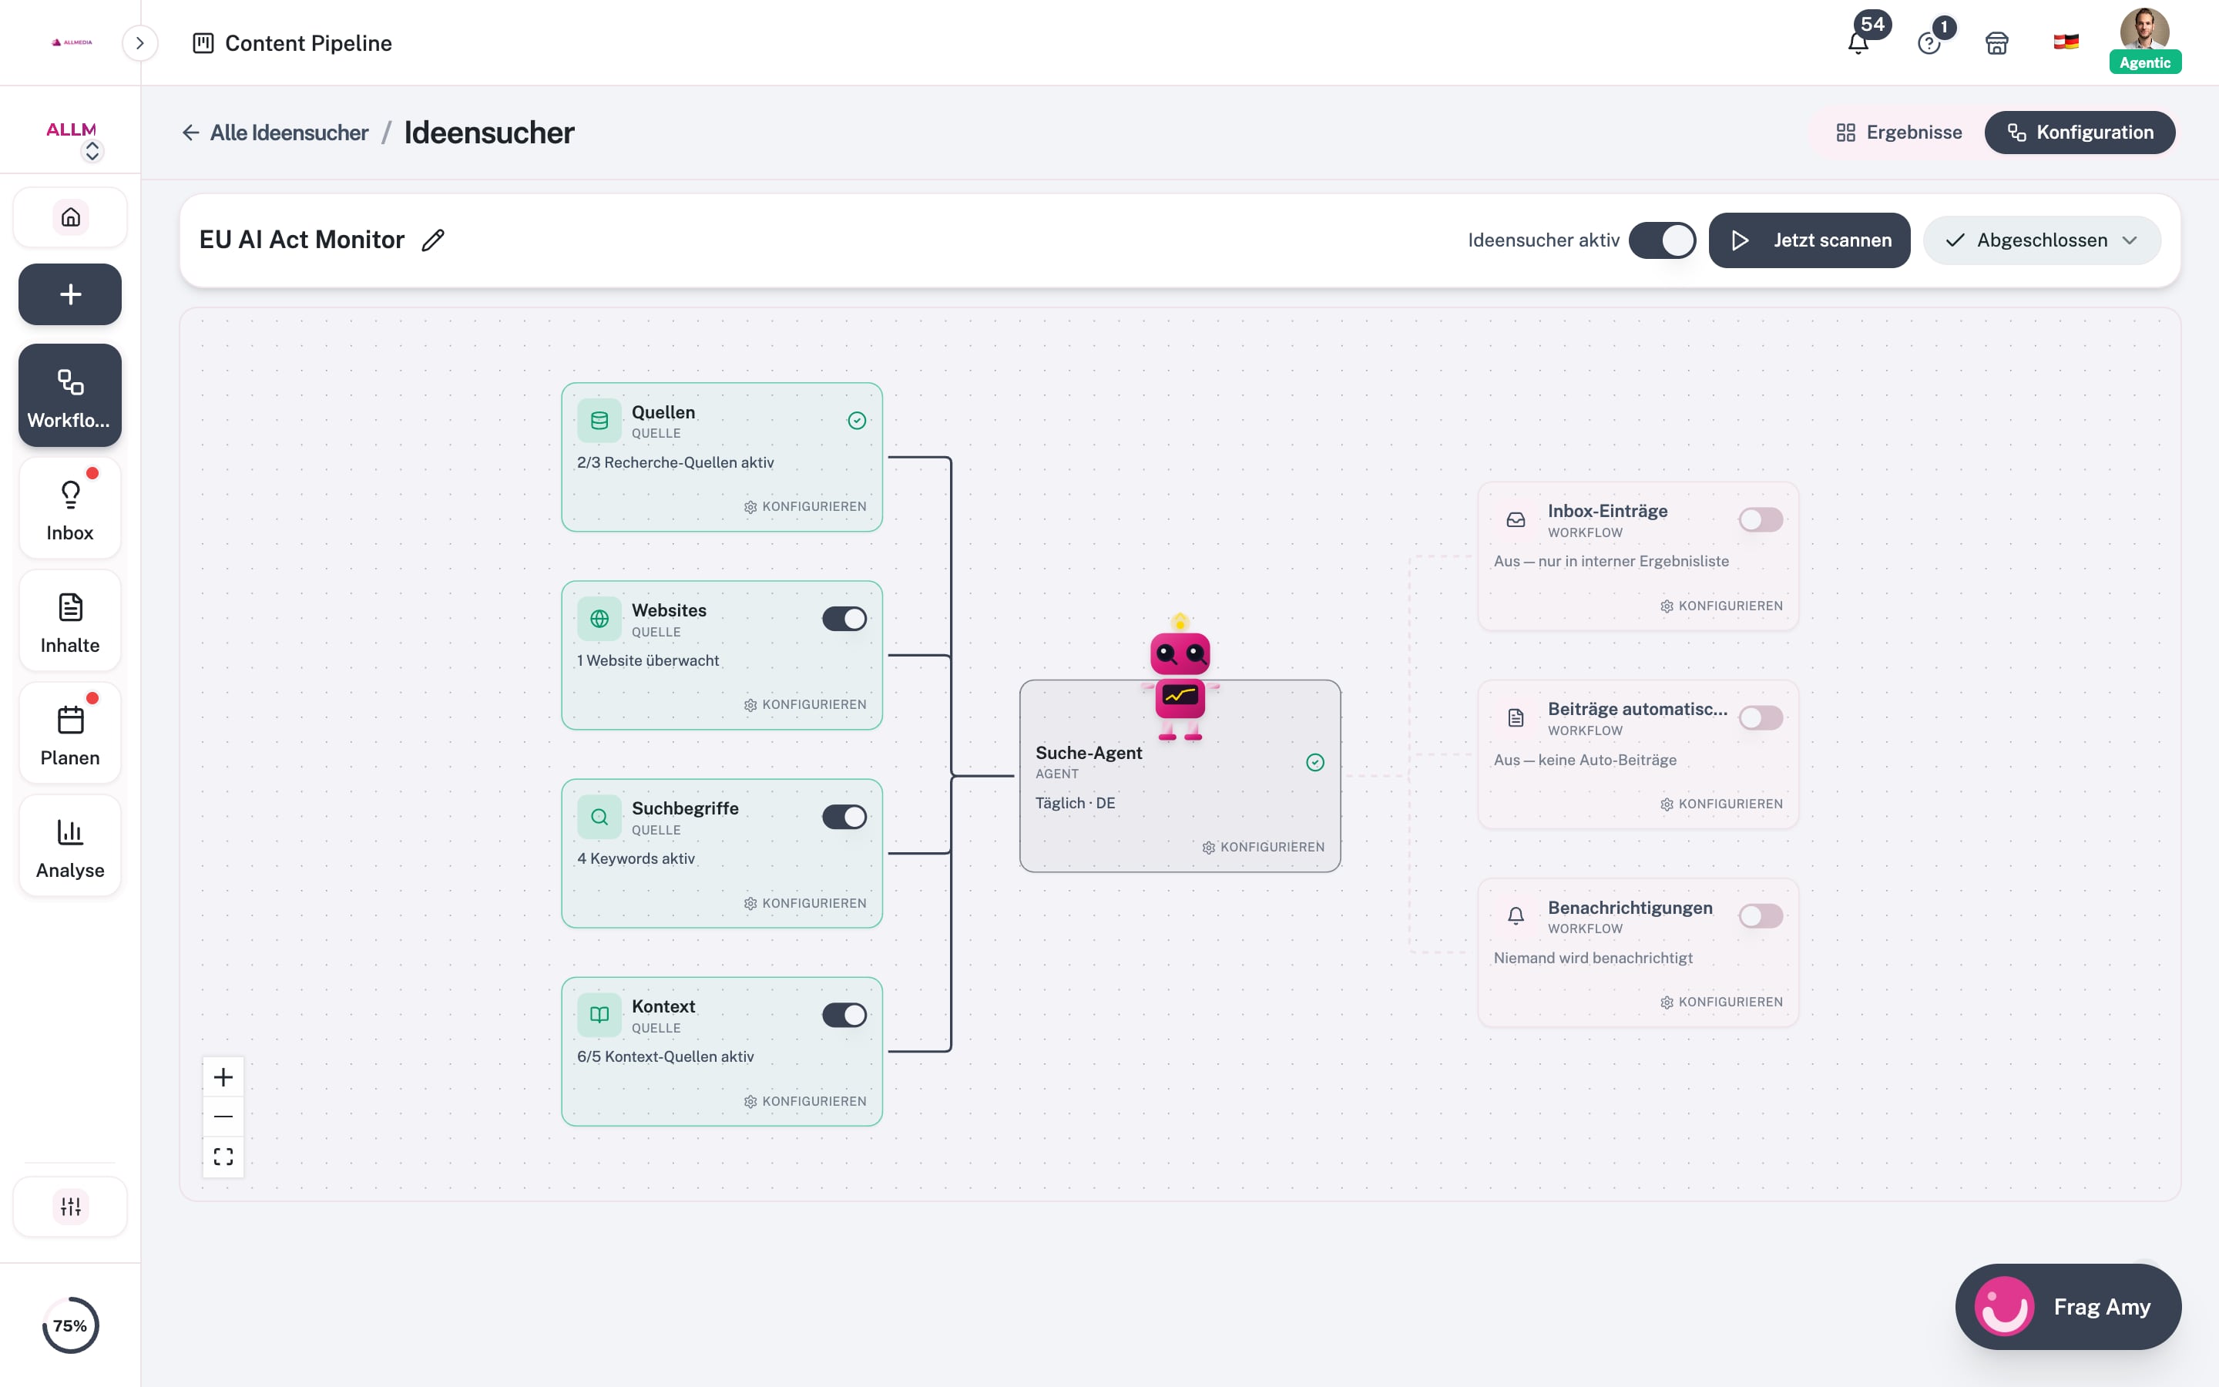
Task: Expand the sidebar with chevron arrow
Action: pos(139,43)
